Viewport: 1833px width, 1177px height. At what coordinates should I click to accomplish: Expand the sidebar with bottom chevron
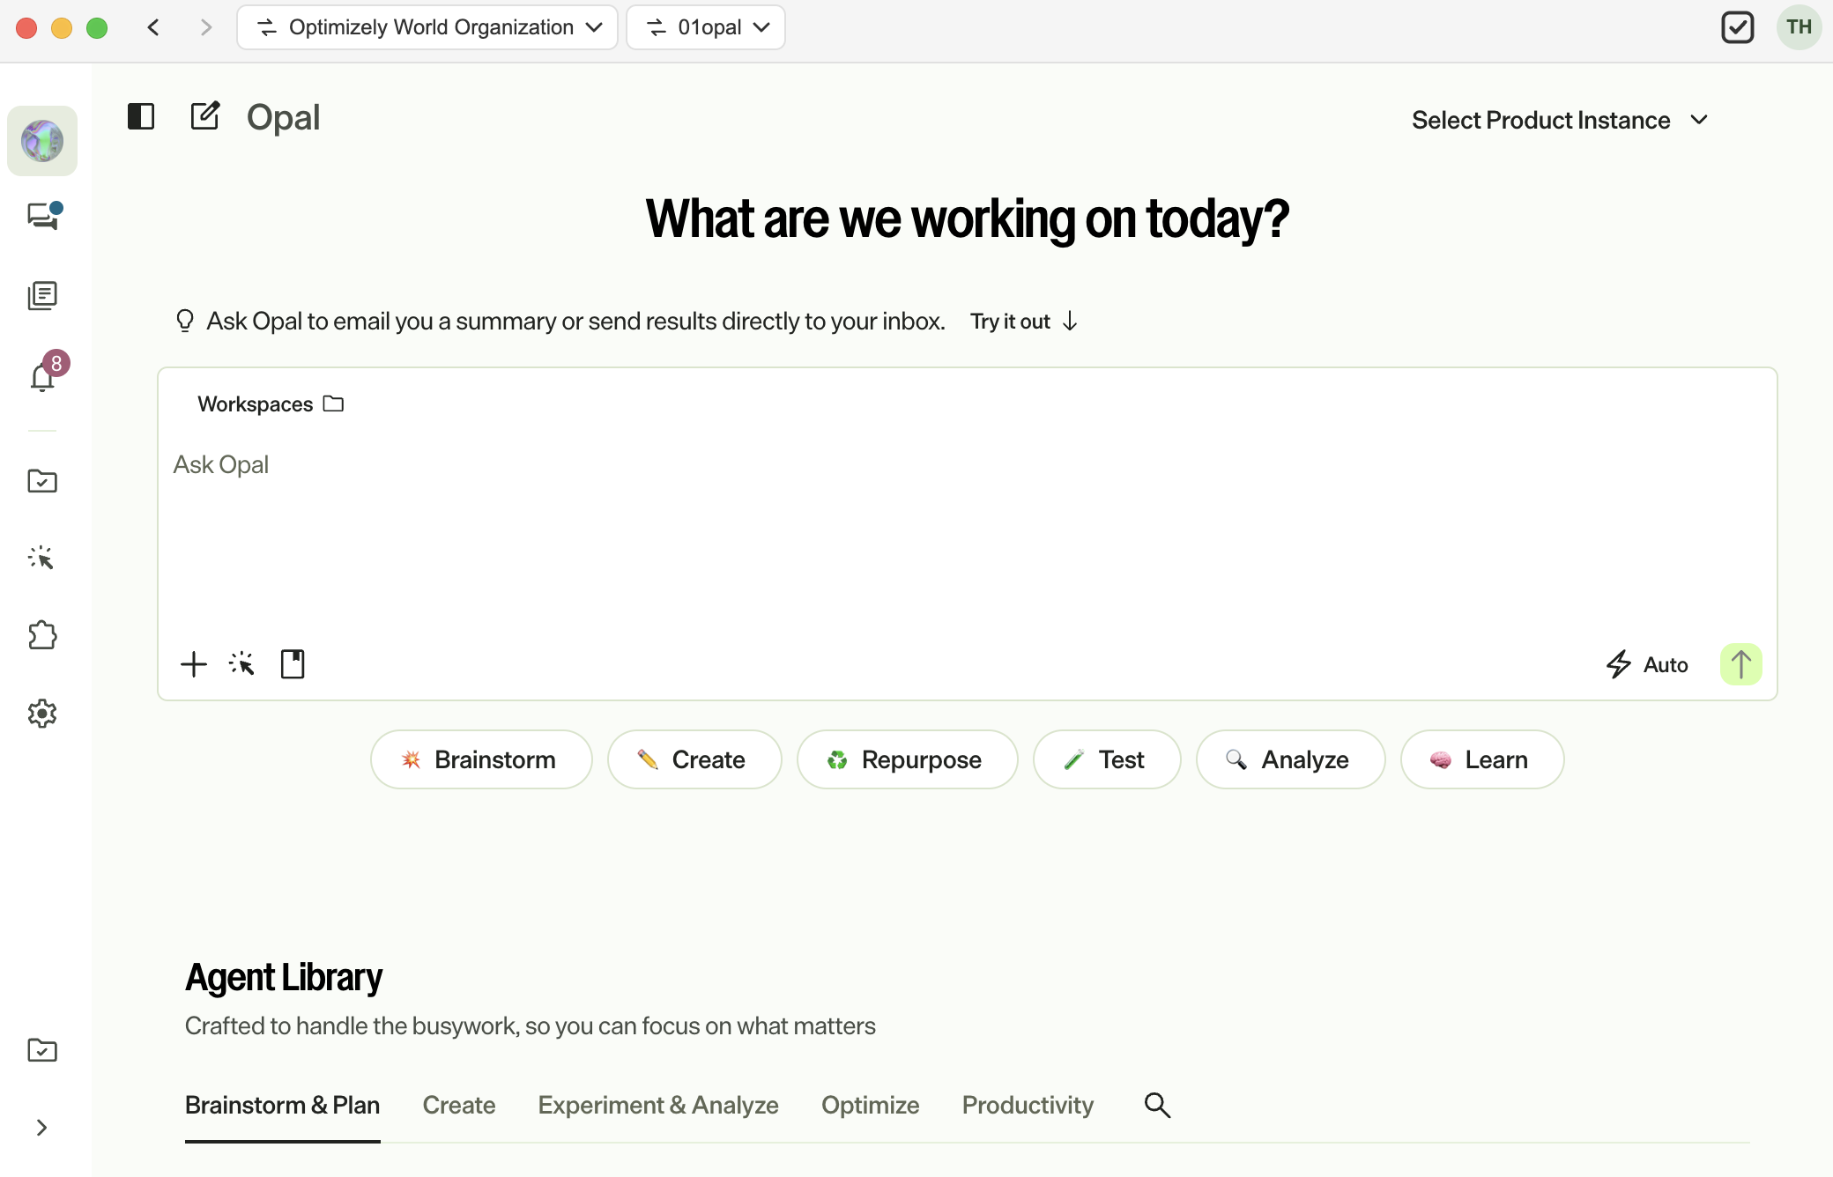coord(41,1128)
